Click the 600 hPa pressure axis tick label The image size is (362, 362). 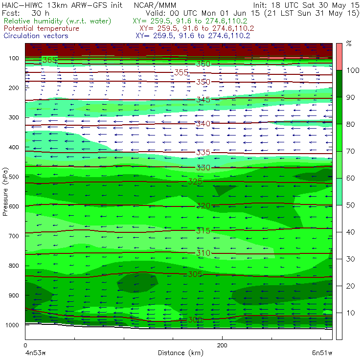point(14,206)
